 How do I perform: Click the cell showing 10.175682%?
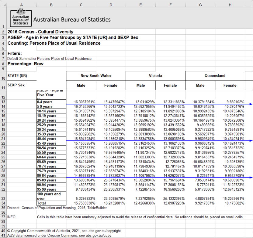click(x=230, y=203)
